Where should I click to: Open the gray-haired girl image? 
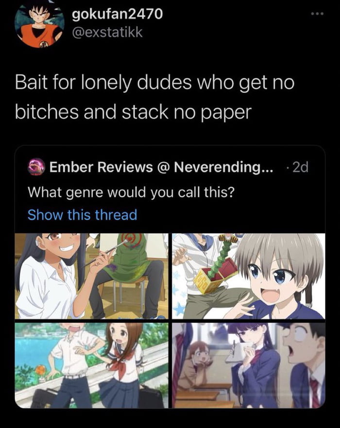click(249, 276)
